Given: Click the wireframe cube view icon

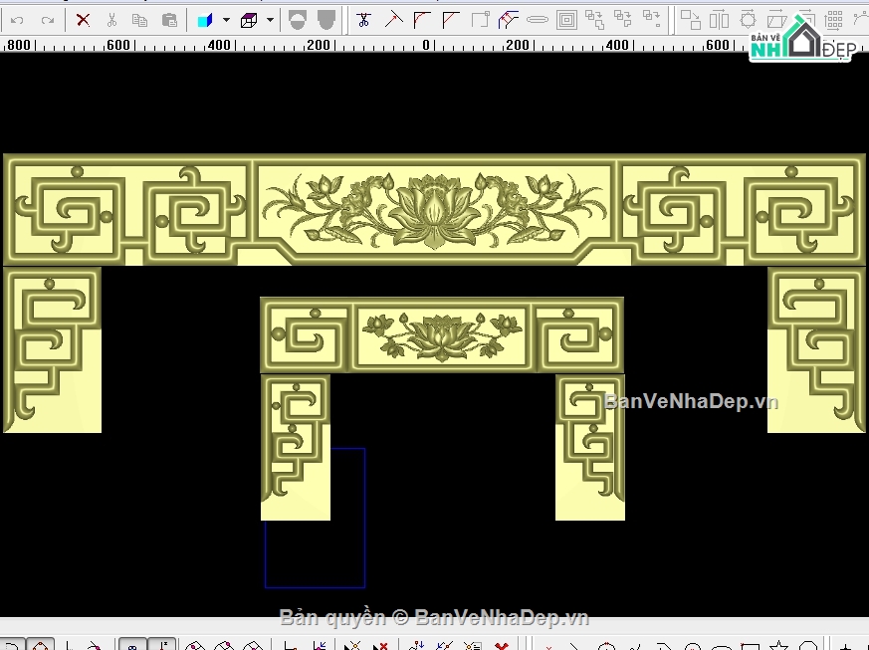Looking at the screenshot, I should point(248,21).
